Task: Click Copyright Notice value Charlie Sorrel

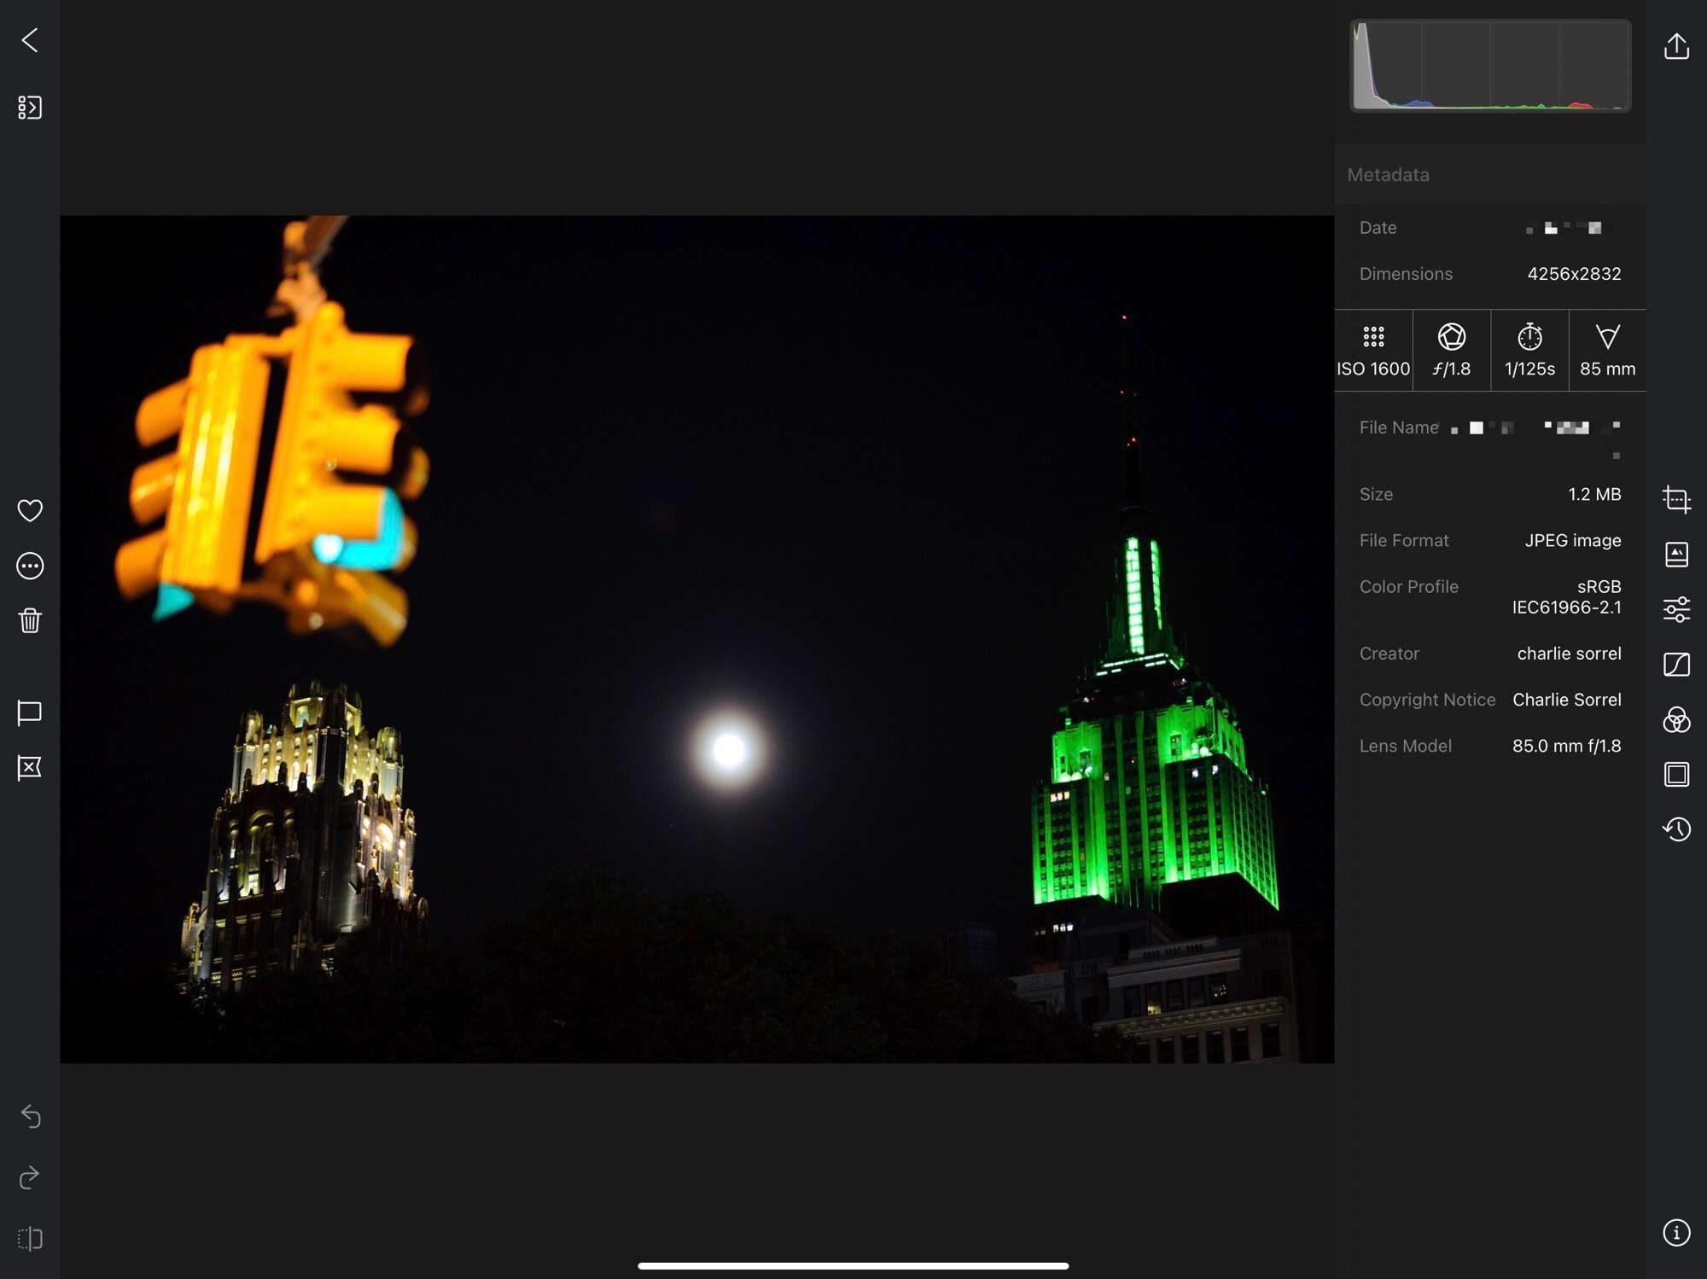Action: coord(1566,700)
